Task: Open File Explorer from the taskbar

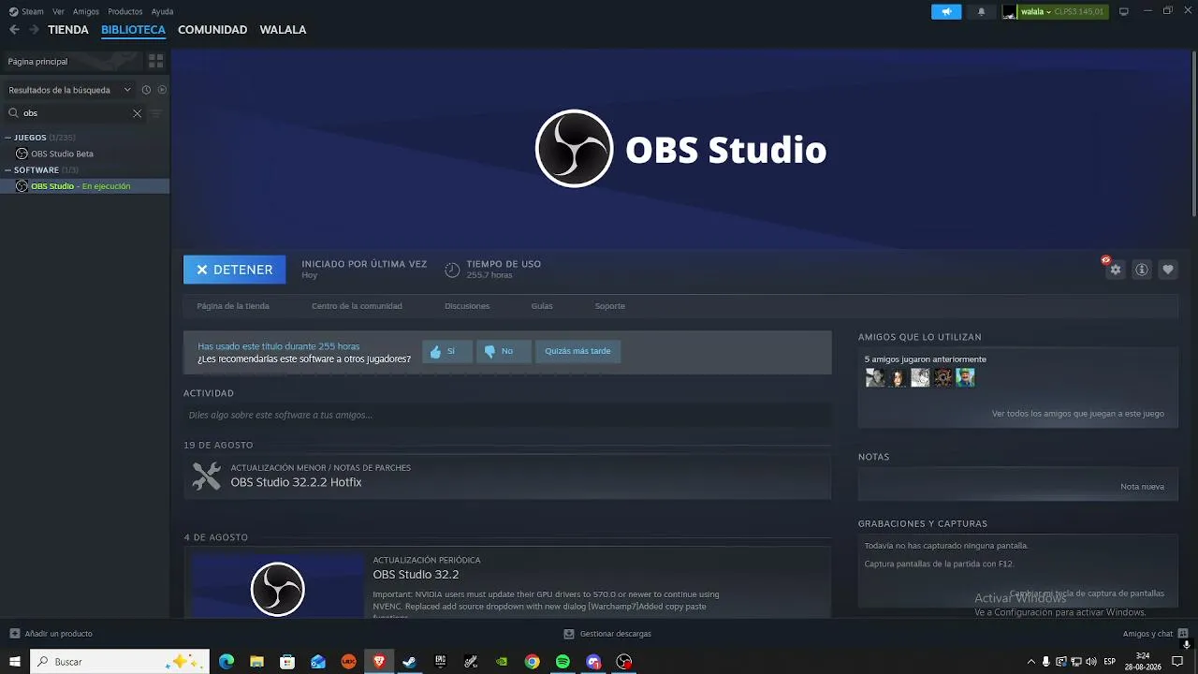Action: (x=256, y=662)
